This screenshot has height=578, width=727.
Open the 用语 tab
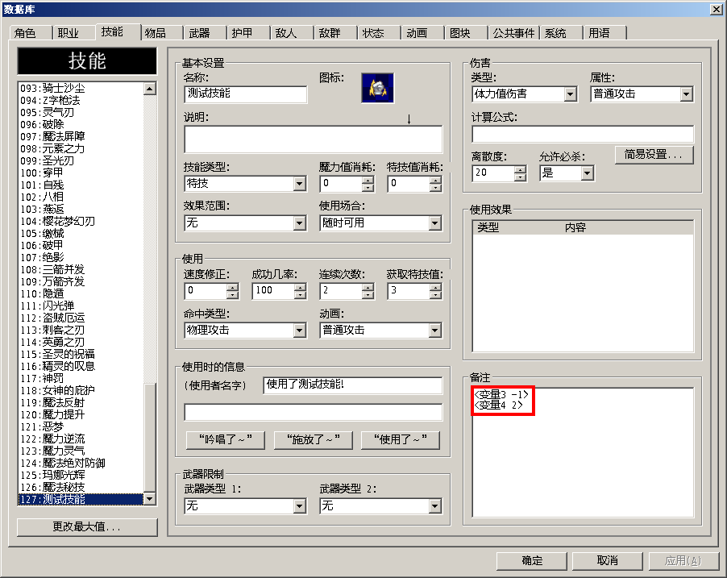[x=604, y=33]
